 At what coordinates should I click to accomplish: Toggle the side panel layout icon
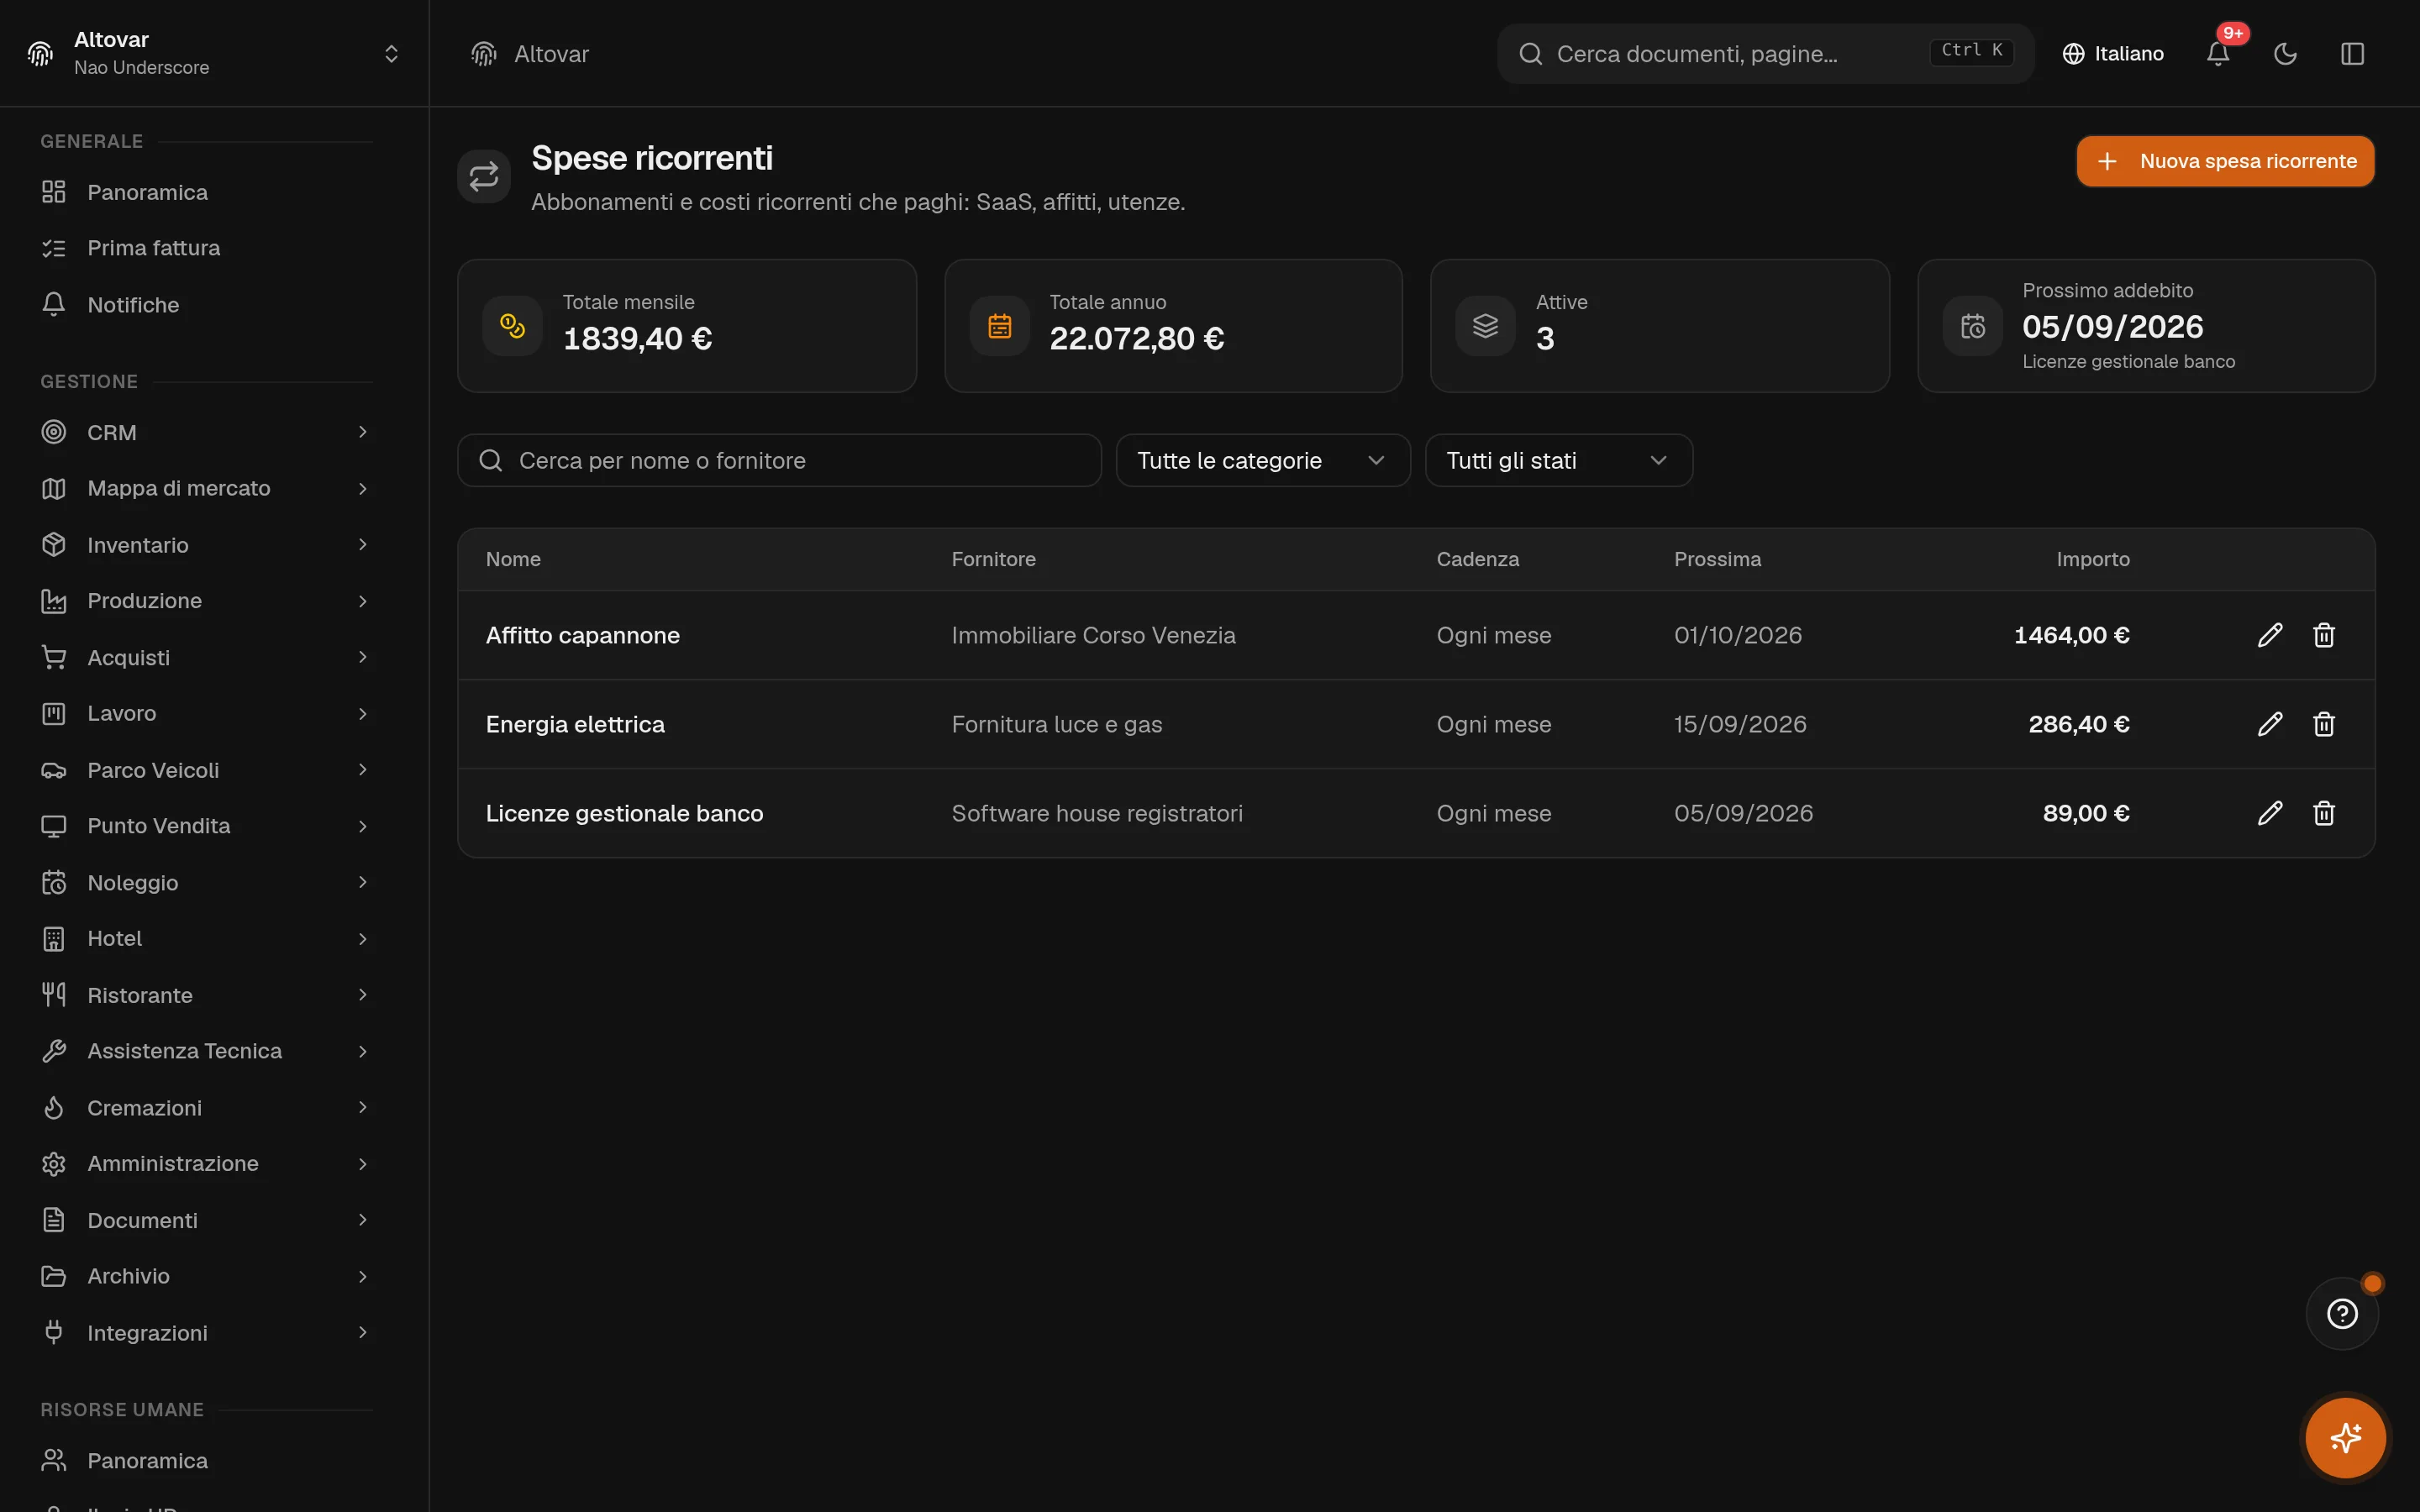coord(2352,54)
